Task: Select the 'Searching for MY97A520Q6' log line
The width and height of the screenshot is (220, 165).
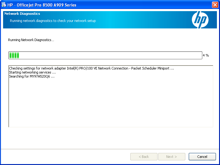Action: (32, 77)
